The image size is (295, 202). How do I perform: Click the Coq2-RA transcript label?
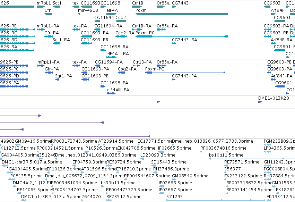pyautogui.click(x=125, y=33)
